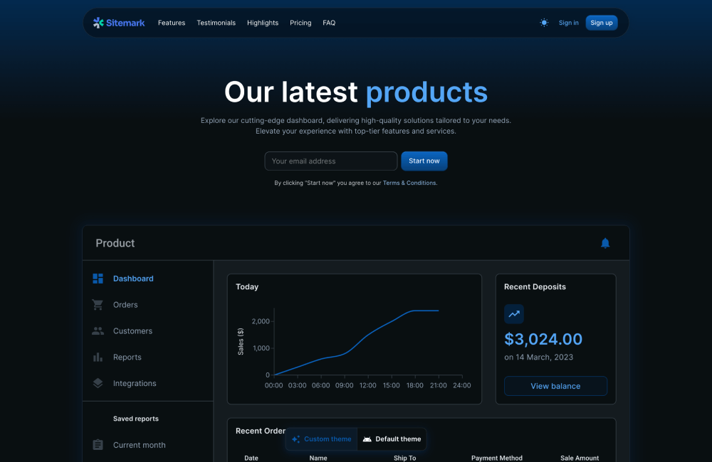This screenshot has width=712, height=462.
Task: Switch to Default theme
Action: [392, 439]
